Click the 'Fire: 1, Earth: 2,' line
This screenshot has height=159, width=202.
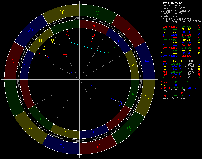175,82
